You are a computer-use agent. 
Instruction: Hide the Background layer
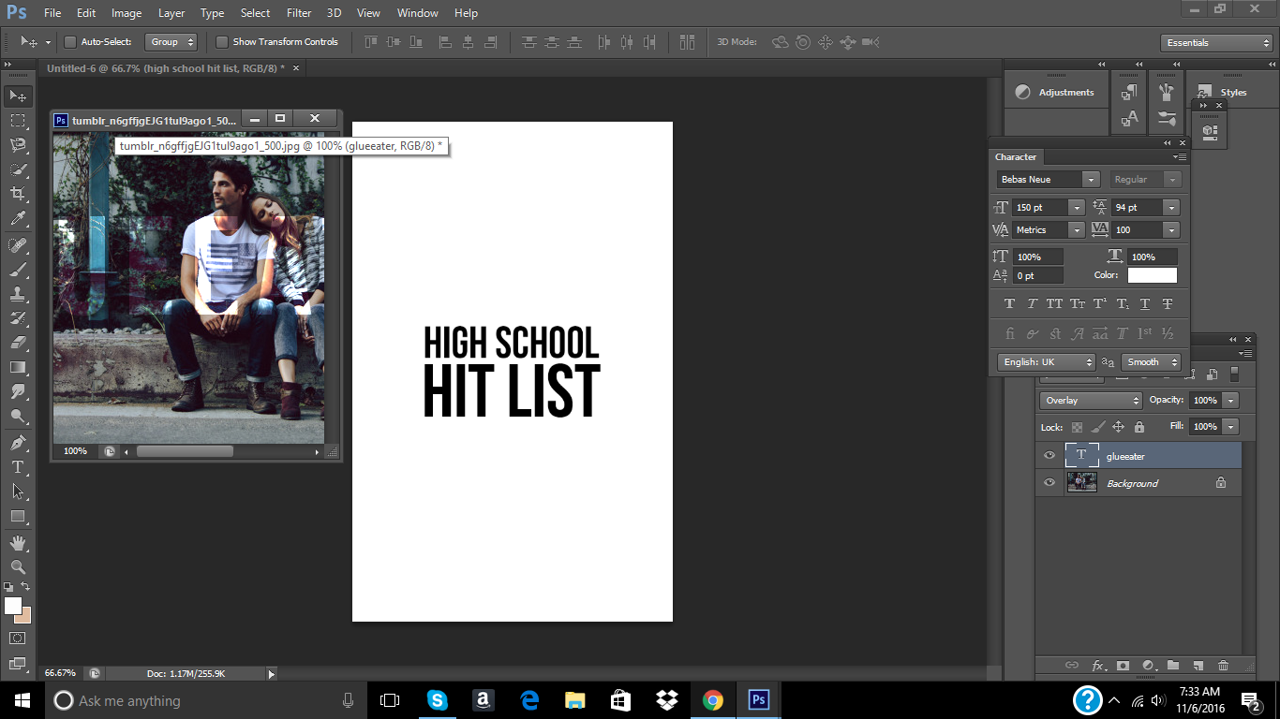tap(1049, 483)
